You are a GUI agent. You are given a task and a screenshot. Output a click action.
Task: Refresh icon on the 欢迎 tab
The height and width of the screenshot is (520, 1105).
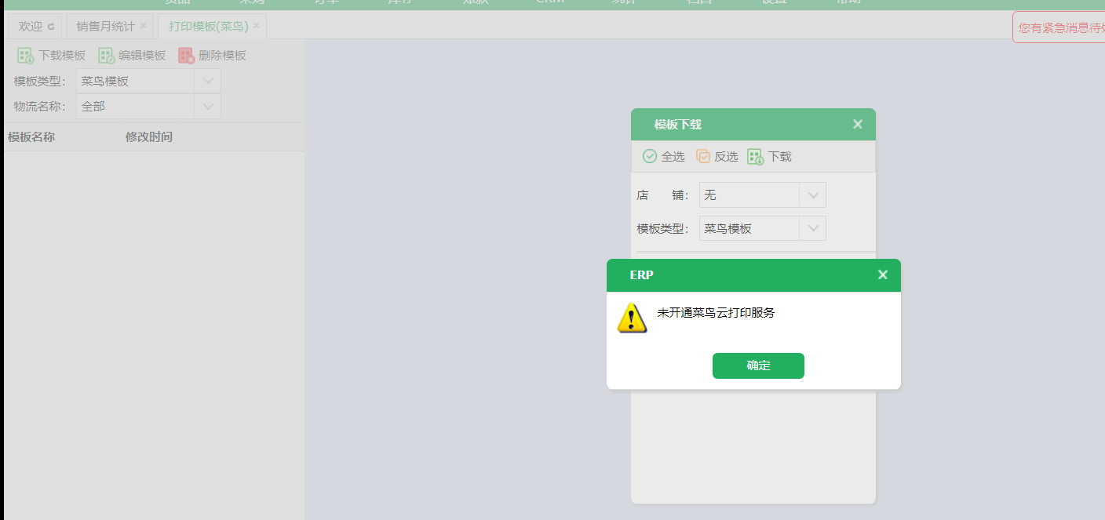pos(51,27)
